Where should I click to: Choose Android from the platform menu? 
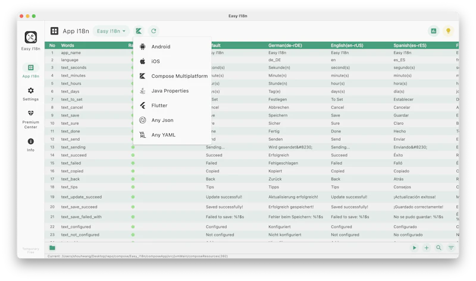tap(172, 47)
